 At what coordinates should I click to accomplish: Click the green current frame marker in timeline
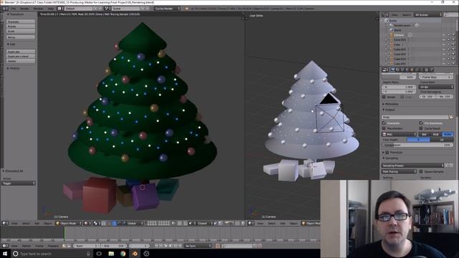point(65,234)
